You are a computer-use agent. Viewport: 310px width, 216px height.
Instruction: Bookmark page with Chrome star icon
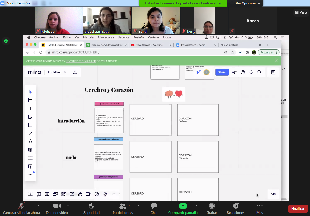(232, 52)
